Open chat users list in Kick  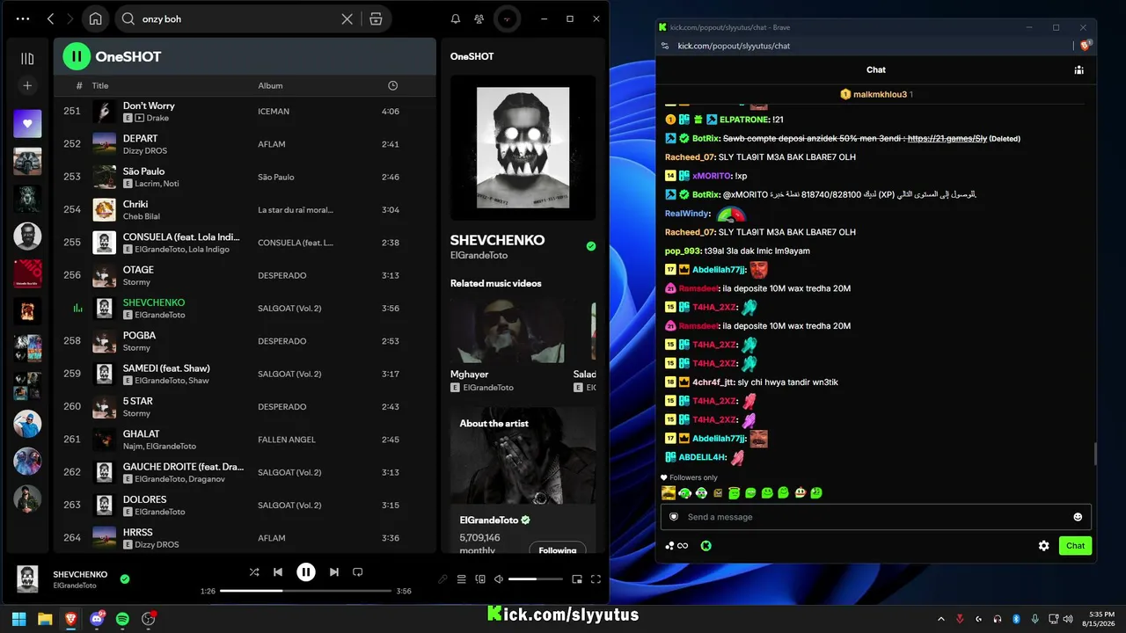point(1078,70)
